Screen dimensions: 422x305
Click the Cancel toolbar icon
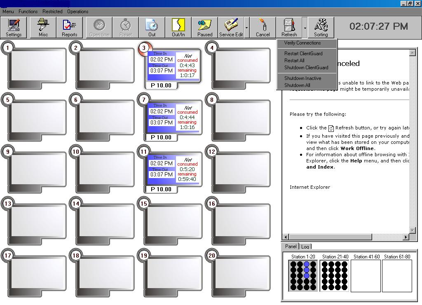(x=263, y=28)
